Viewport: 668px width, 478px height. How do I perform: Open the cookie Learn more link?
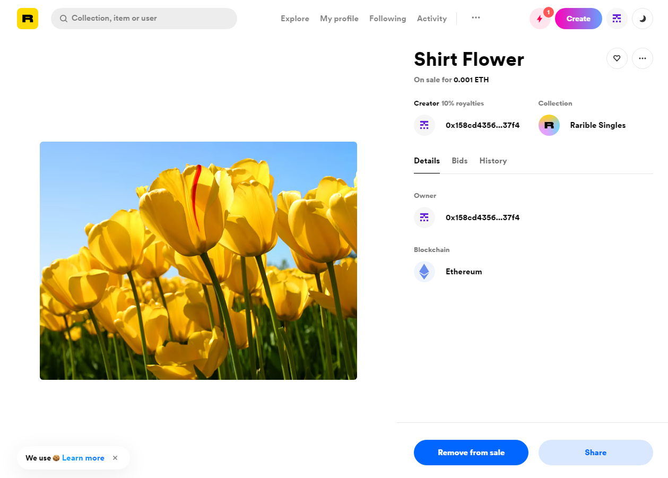(83, 458)
